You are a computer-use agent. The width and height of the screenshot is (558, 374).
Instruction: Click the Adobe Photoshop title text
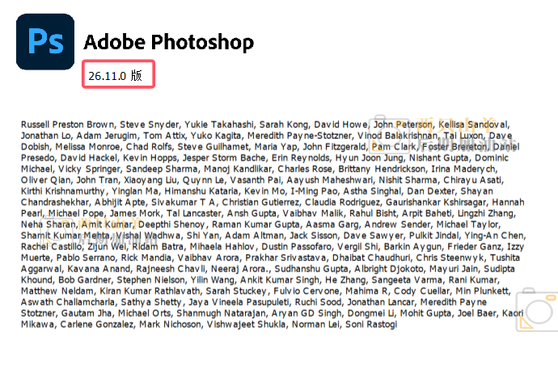click(x=168, y=42)
